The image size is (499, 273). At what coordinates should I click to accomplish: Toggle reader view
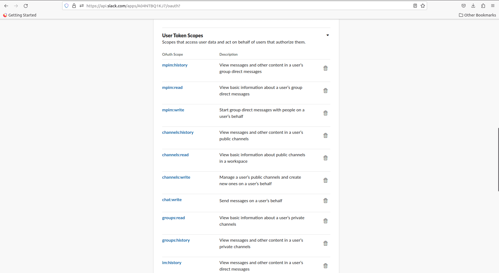coord(415,6)
